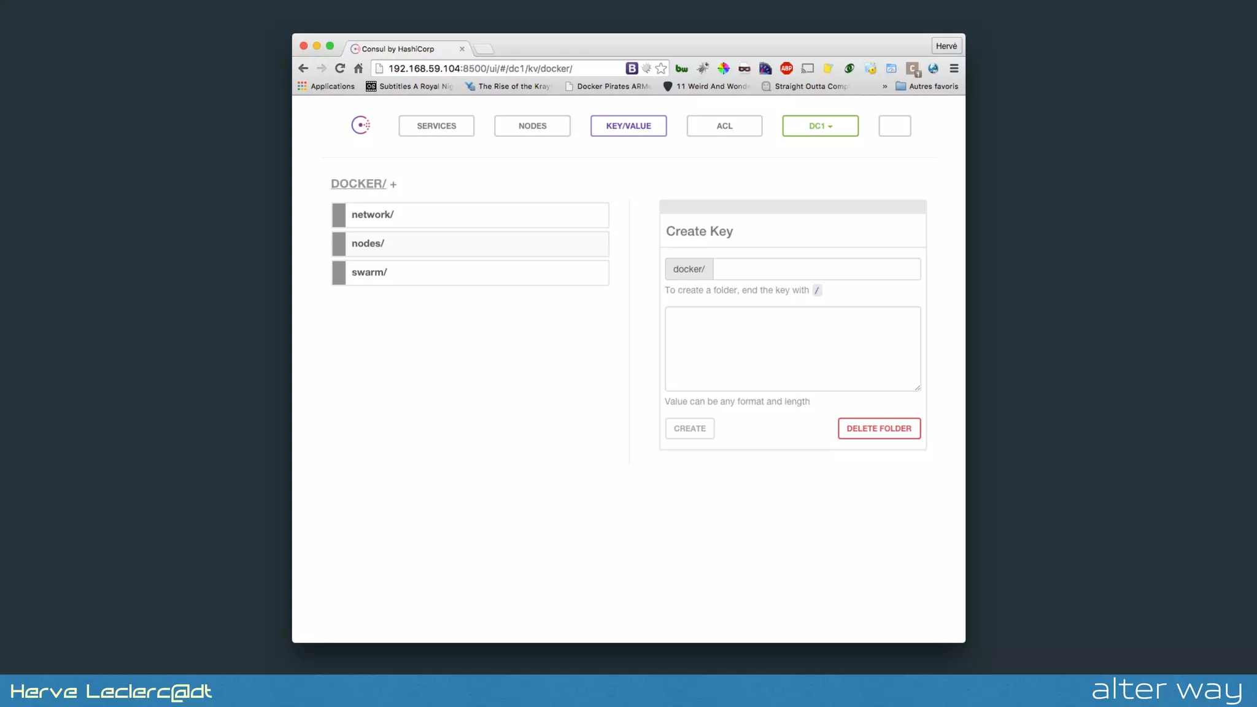Expand the DC1 datacenter dropdown
This screenshot has width=1257, height=707.
820,126
